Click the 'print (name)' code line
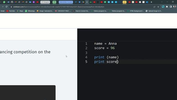This screenshot has width=177, height=100. point(106,57)
